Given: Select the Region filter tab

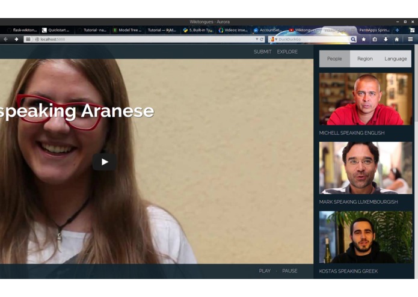Looking at the screenshot, I should pos(365,58).
